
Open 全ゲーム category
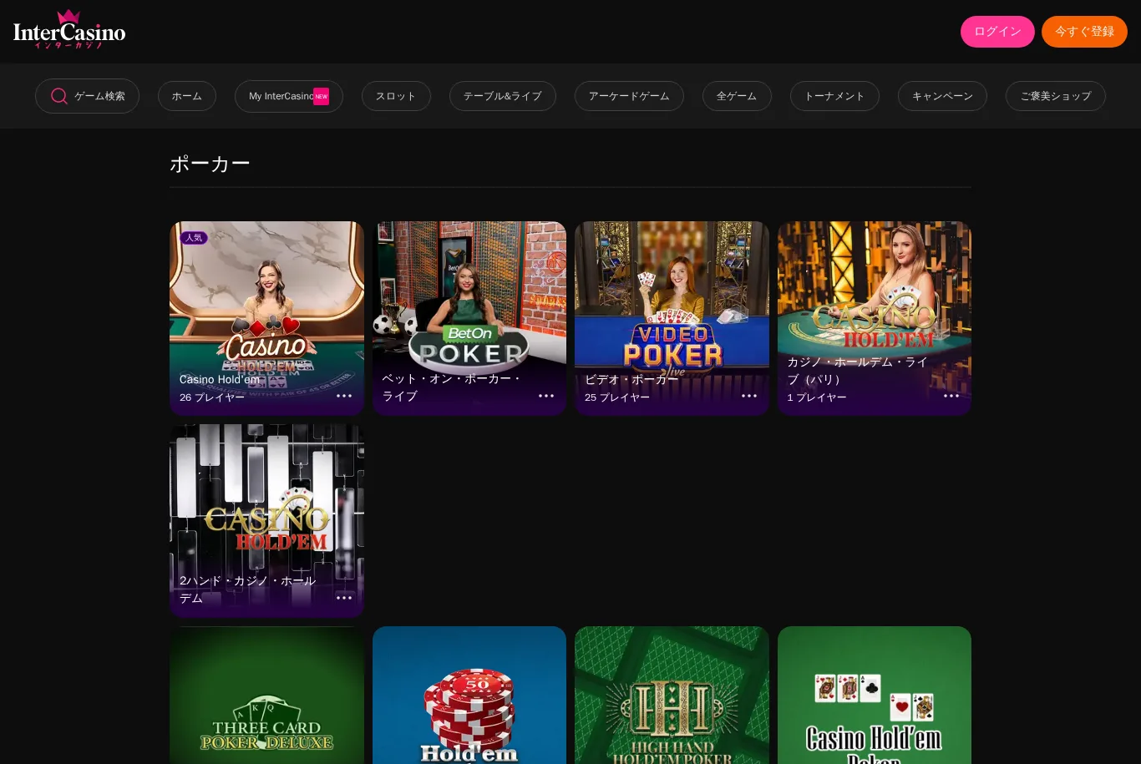737,96
